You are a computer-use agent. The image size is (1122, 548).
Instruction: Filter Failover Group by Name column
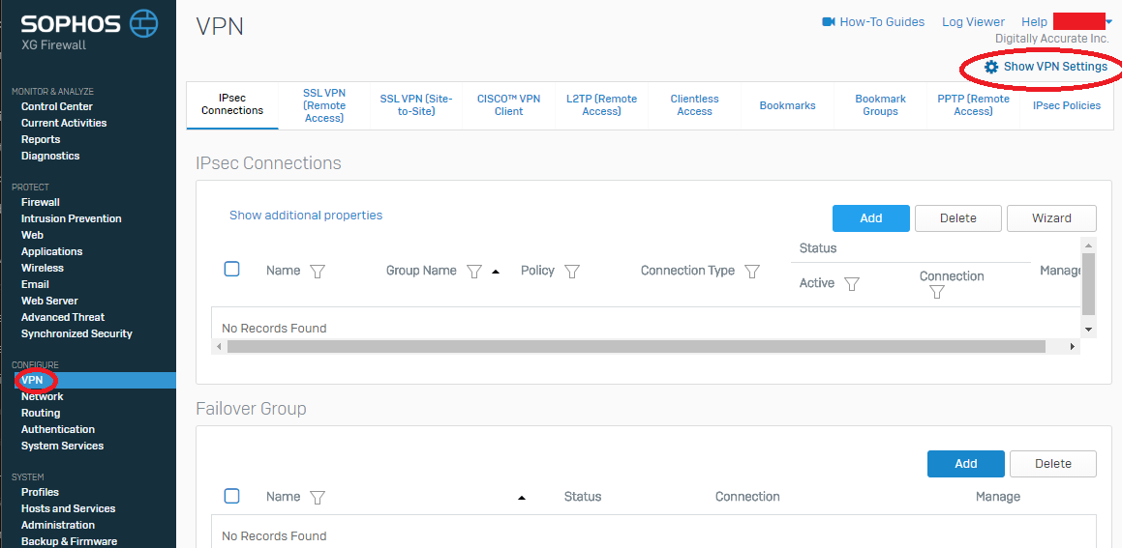coord(318,498)
